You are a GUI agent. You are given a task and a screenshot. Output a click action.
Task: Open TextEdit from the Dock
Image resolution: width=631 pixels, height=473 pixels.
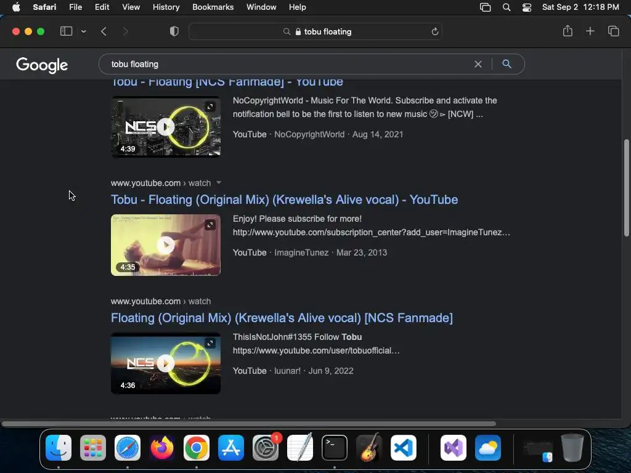[300, 448]
